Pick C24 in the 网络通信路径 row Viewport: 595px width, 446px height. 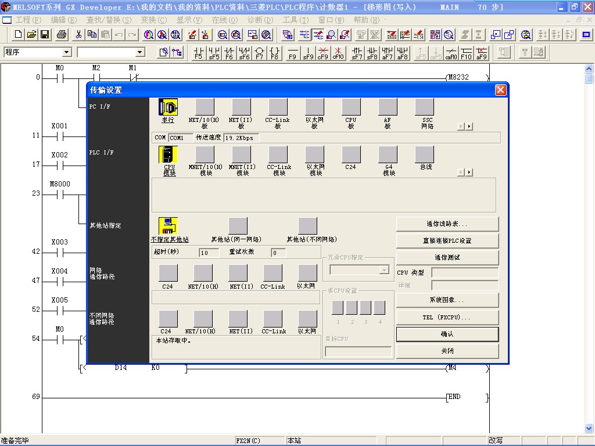168,274
